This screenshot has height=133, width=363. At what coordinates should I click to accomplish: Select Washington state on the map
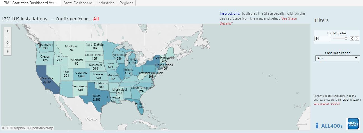[x=45, y=46]
